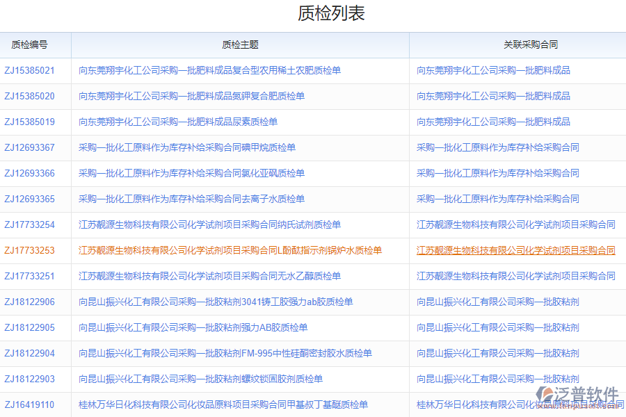Click the 碘甲烷质检单 subject link
The width and height of the screenshot is (626, 417).
(188, 147)
